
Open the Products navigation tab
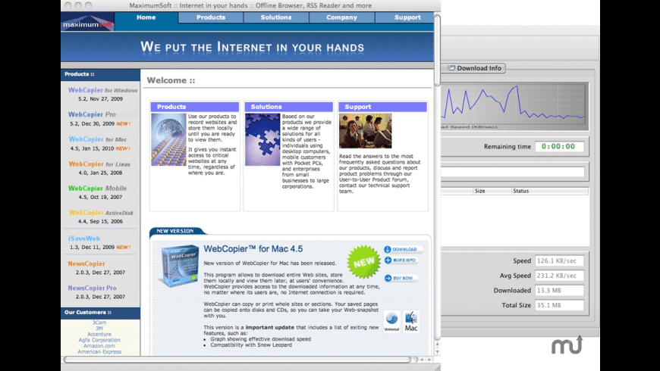coord(211,17)
